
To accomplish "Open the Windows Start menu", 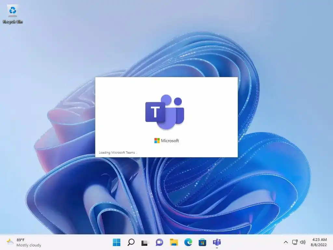I will point(116,242).
